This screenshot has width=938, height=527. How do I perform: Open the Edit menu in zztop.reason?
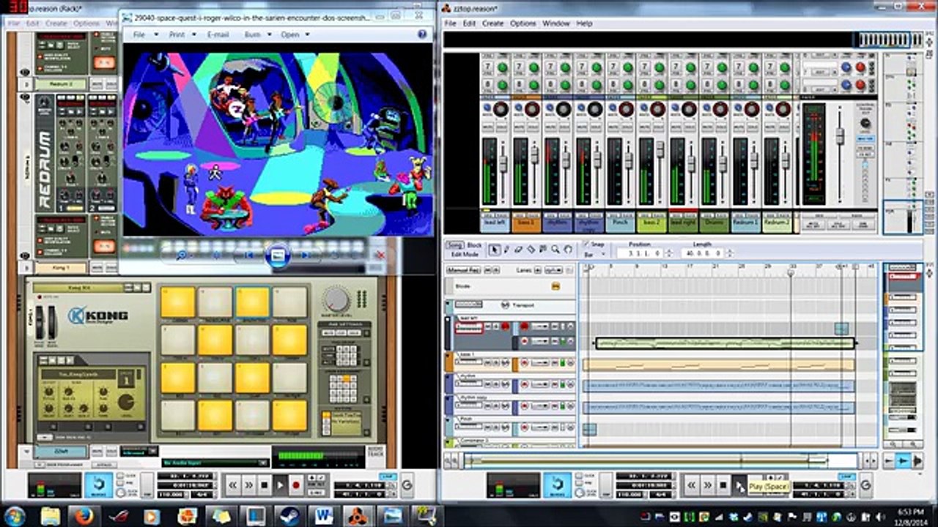(x=469, y=23)
